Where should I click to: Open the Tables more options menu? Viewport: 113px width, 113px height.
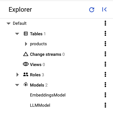(x=105, y=33)
